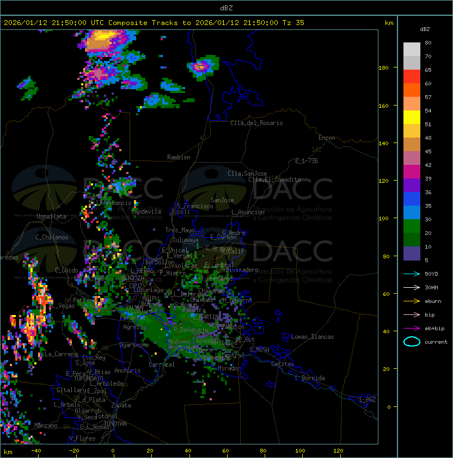Click the 'C_Guido' place label
This screenshot has height=458, width=453.
pyautogui.click(x=66, y=270)
